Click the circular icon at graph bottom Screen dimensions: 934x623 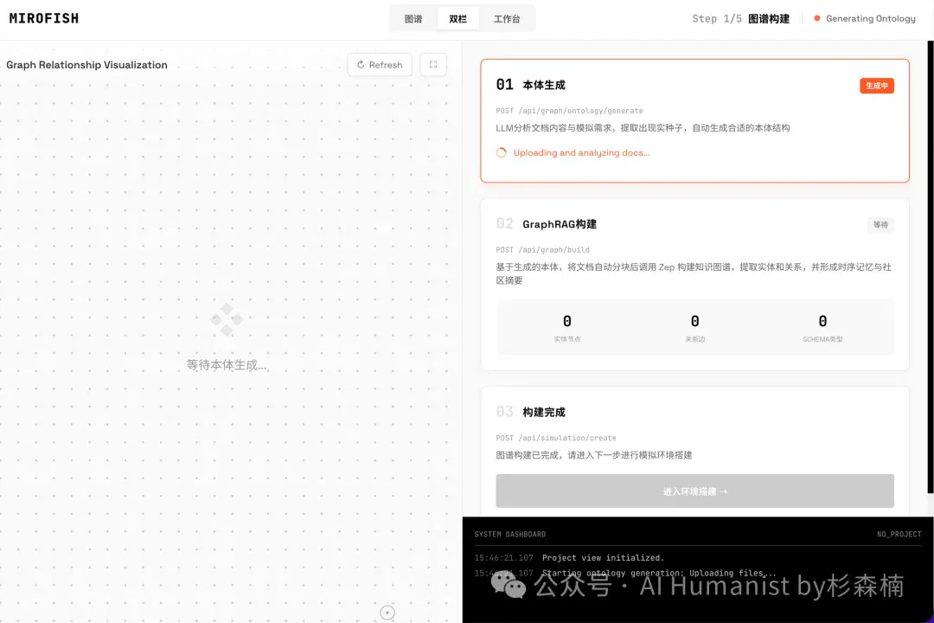pyautogui.click(x=387, y=613)
